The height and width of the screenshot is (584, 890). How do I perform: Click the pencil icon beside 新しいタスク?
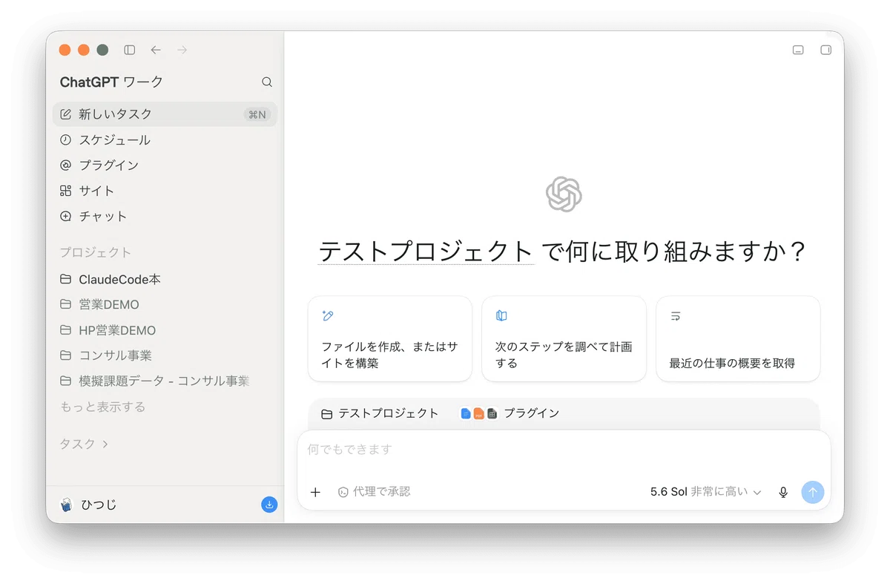coord(65,114)
